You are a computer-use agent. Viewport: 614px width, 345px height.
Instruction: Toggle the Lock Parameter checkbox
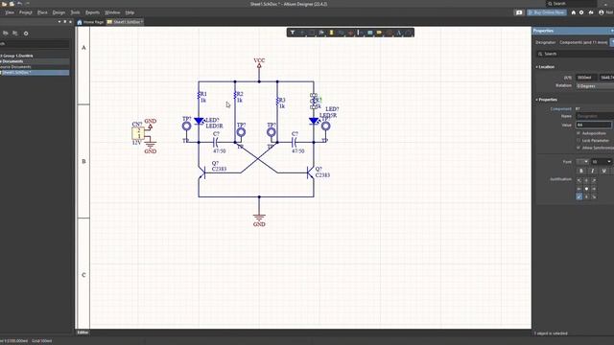click(579, 141)
